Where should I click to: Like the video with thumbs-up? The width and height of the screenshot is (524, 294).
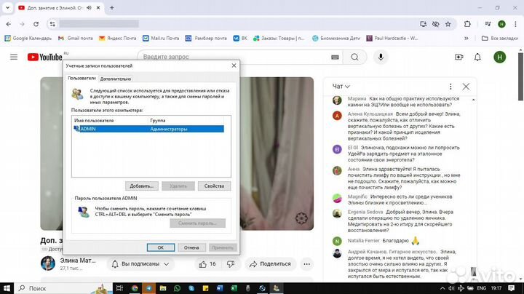[x=207, y=264]
